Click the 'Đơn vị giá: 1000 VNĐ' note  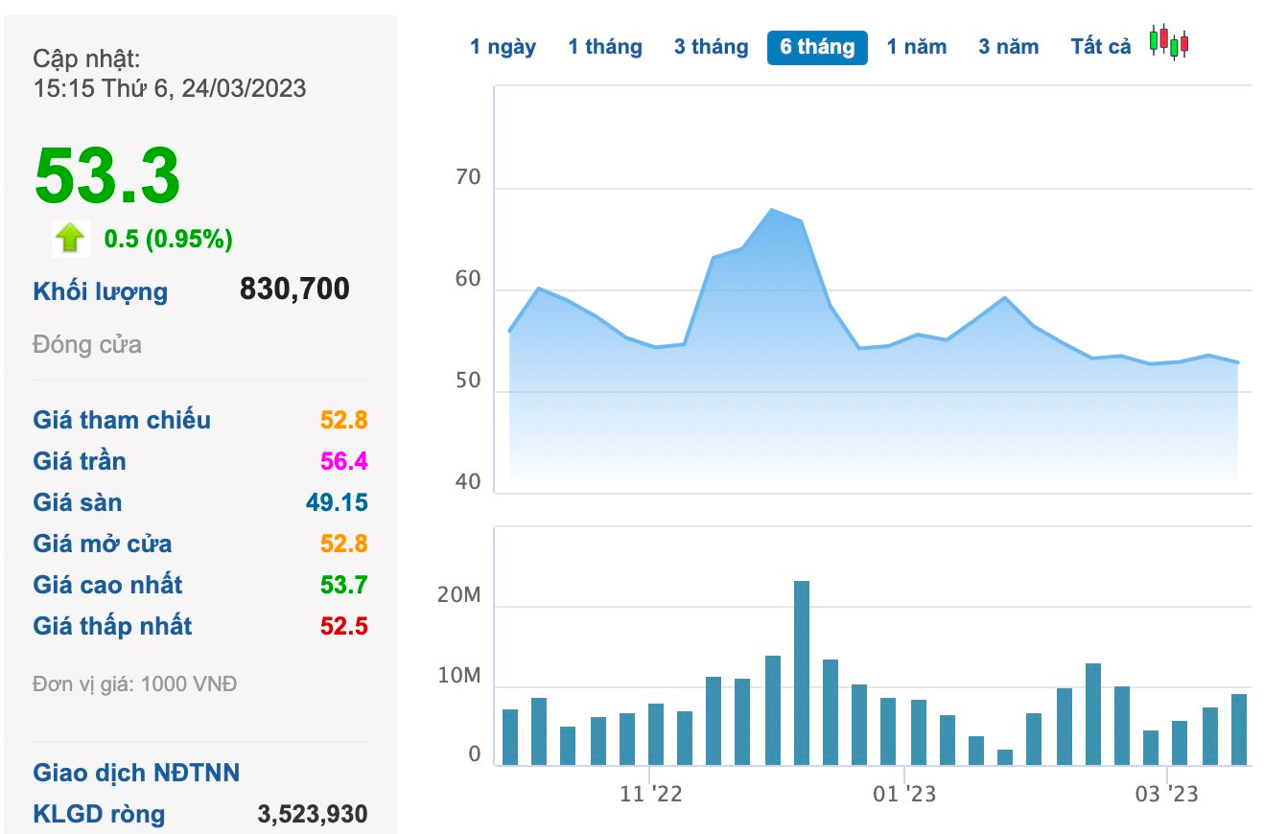134,684
